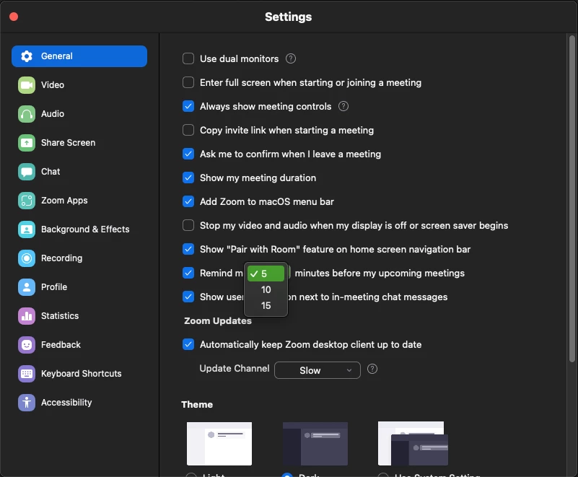The width and height of the screenshot is (578, 477).
Task: Open General settings gear icon
Action: [x=27, y=56]
